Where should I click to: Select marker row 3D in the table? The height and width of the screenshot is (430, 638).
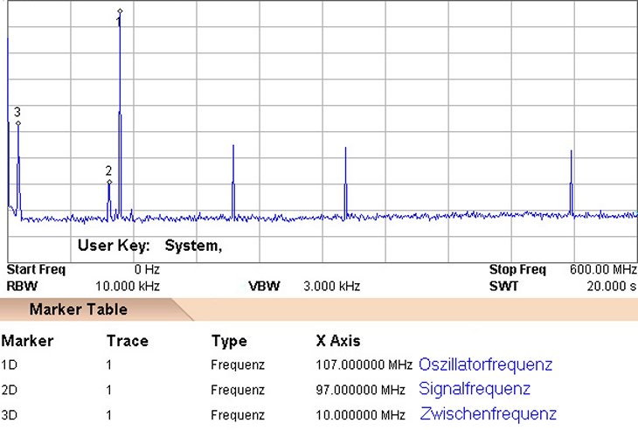coord(10,414)
